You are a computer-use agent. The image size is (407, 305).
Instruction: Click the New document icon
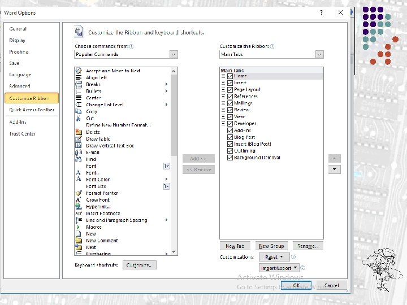[79, 233]
